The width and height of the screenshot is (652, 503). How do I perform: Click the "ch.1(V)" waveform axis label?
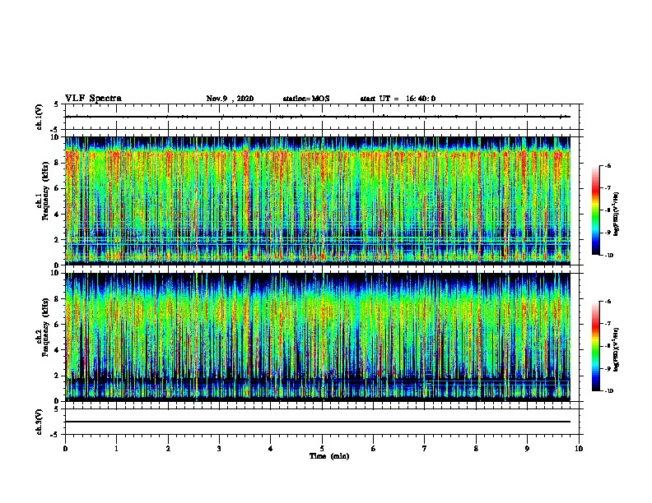(40, 117)
